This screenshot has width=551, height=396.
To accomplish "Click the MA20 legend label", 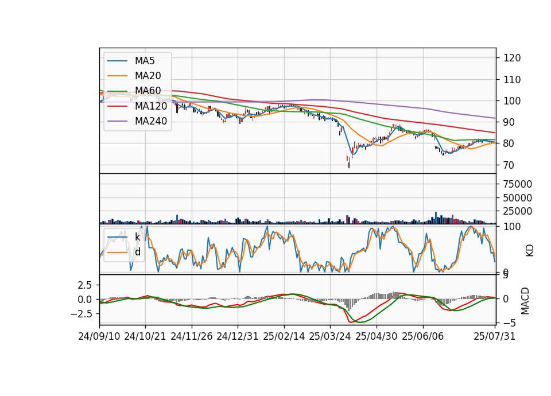I will click(x=148, y=76).
